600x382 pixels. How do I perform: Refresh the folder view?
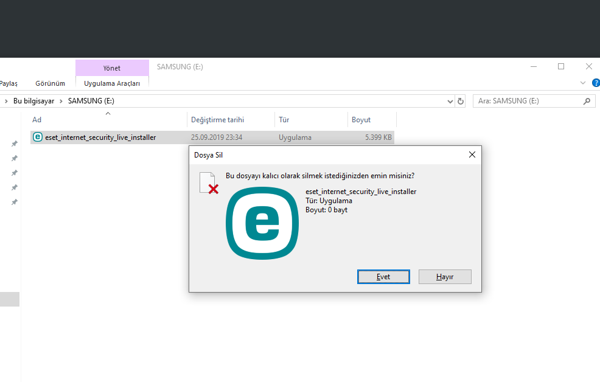pos(460,102)
